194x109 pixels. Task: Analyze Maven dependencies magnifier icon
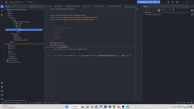click(173, 10)
